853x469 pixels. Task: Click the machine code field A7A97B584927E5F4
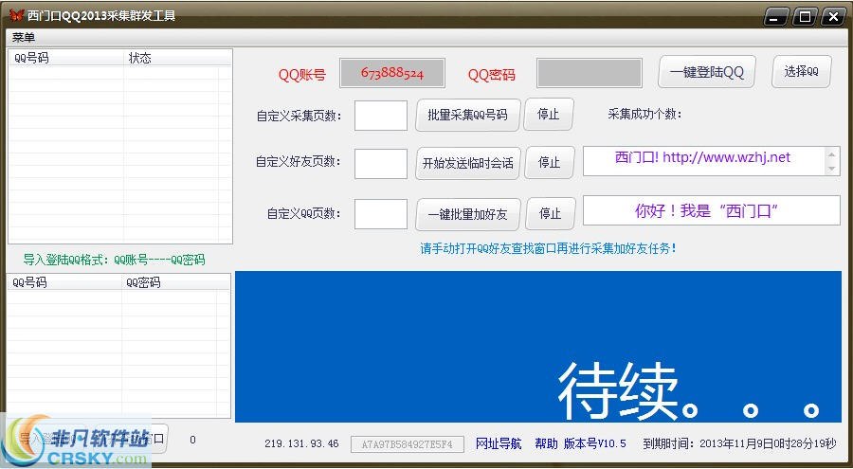click(x=408, y=444)
